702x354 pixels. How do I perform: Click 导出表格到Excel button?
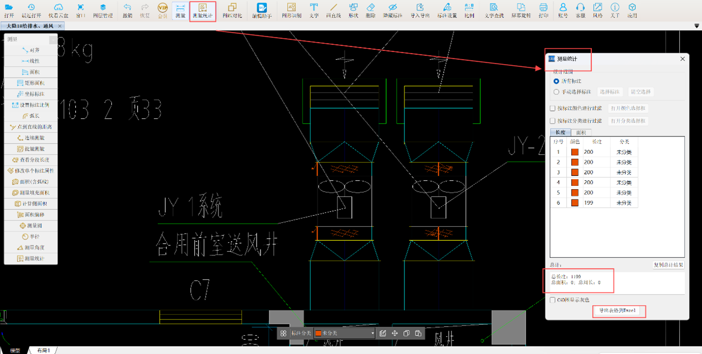pyautogui.click(x=618, y=311)
